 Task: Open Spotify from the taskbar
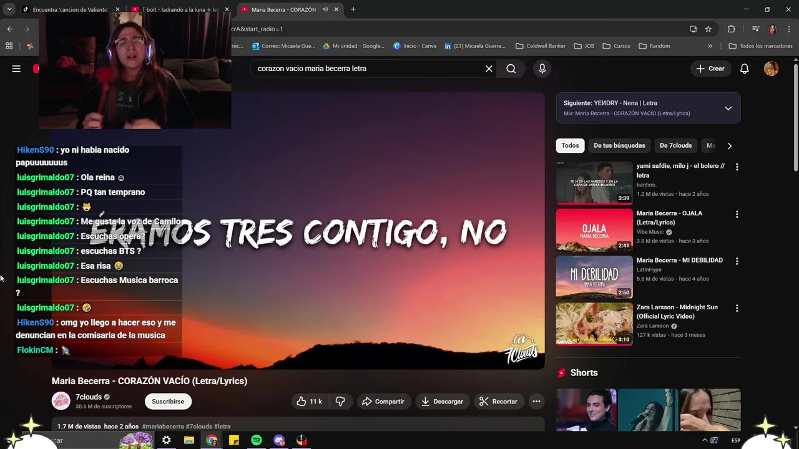(x=257, y=440)
